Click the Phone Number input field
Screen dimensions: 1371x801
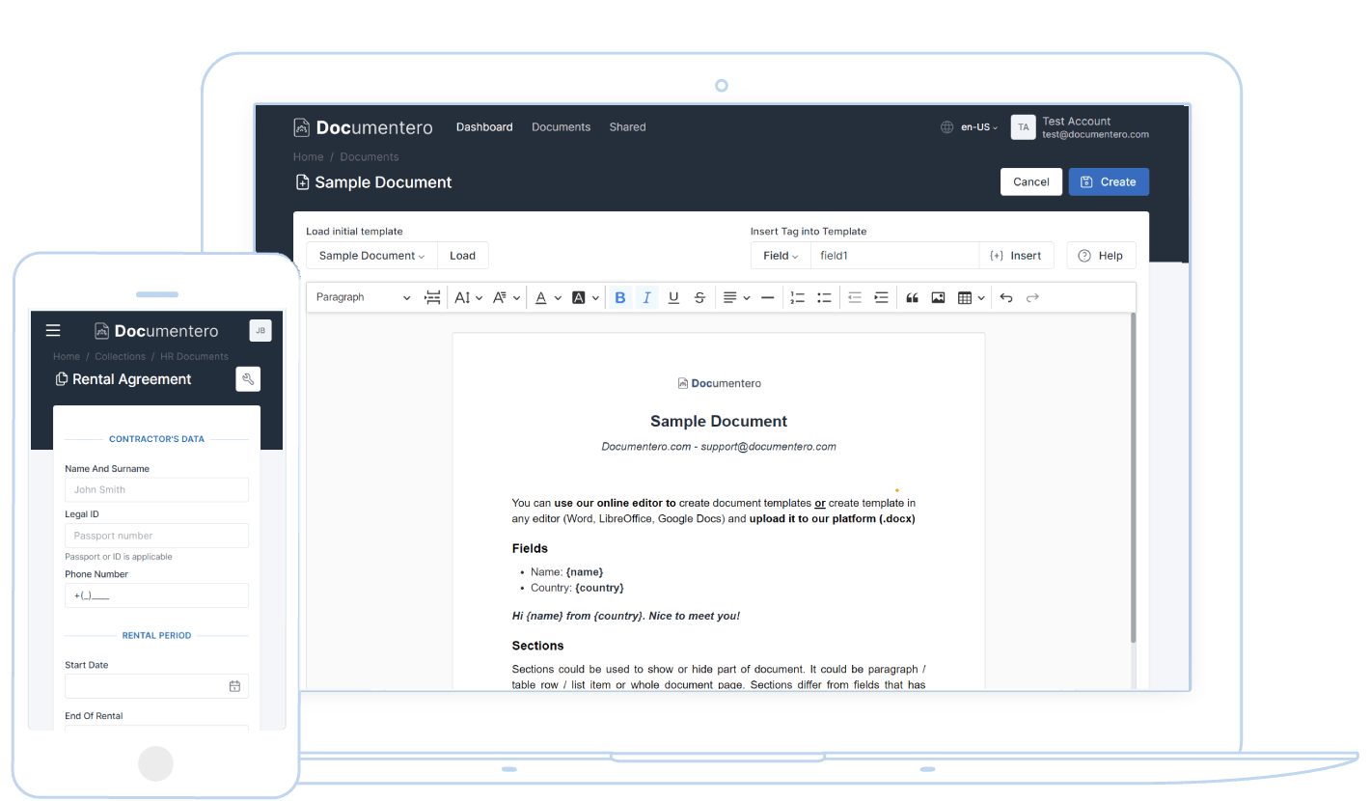156,595
